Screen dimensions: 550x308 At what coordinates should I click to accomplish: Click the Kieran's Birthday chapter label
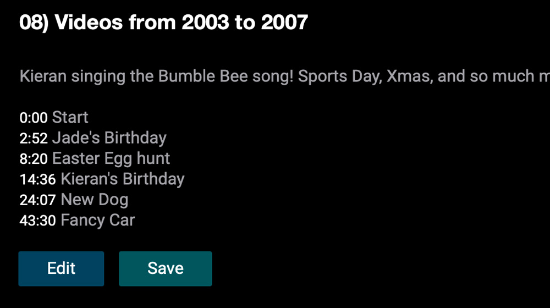pyautogui.click(x=123, y=179)
